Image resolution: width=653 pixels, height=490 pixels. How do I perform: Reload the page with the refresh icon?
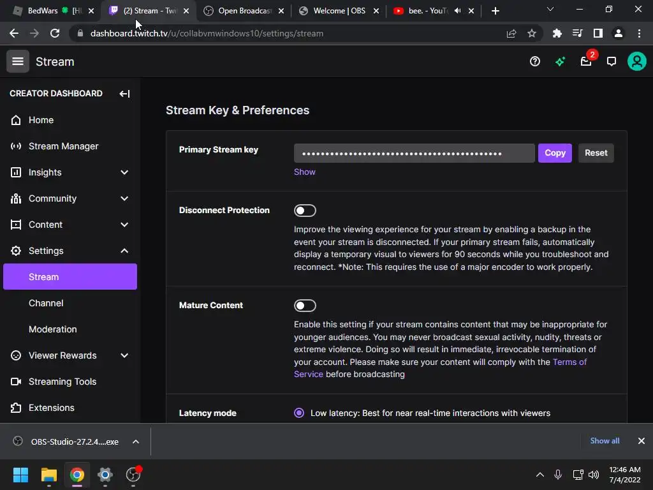pyautogui.click(x=55, y=33)
